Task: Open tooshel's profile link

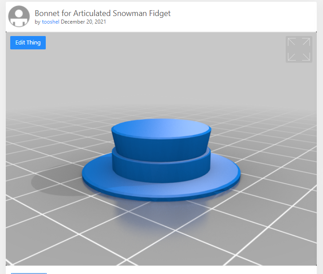Action: click(51, 22)
